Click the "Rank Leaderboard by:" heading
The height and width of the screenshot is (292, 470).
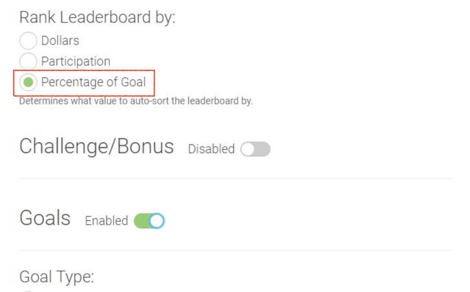pyautogui.click(x=97, y=17)
